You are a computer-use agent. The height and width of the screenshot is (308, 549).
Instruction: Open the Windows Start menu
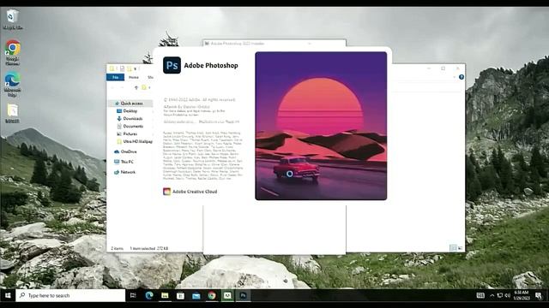(x=8, y=295)
